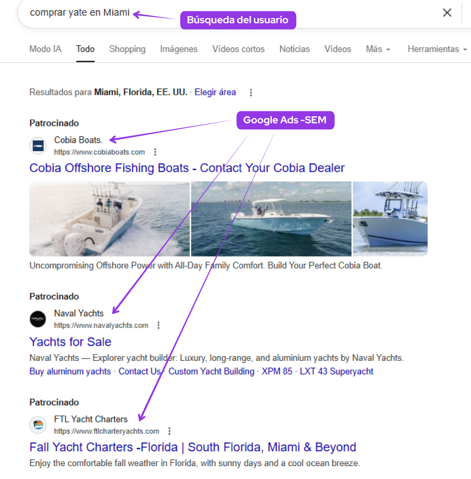Click the Buy aluminum yachts sitelink
Image resolution: width=471 pixels, height=479 pixels.
coord(70,371)
